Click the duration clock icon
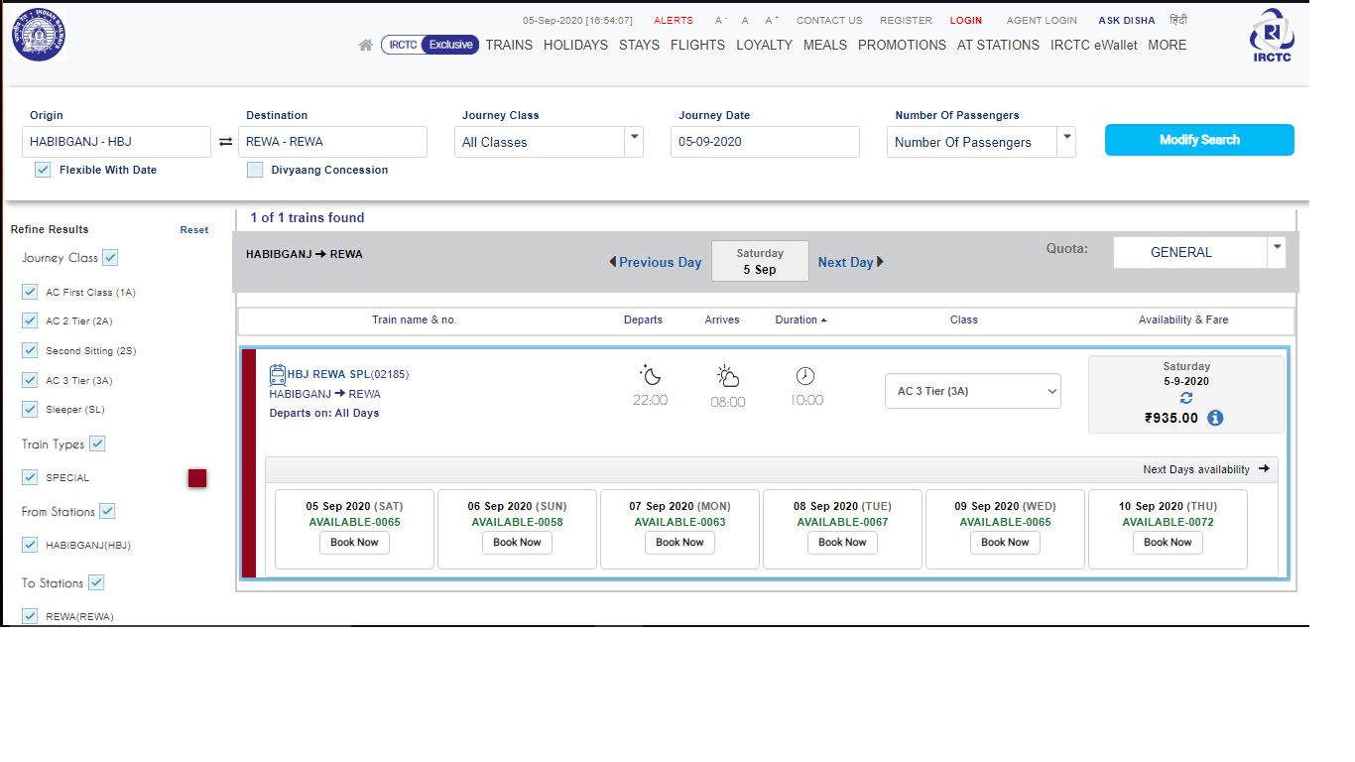This screenshot has width=1355, height=762. click(x=805, y=376)
